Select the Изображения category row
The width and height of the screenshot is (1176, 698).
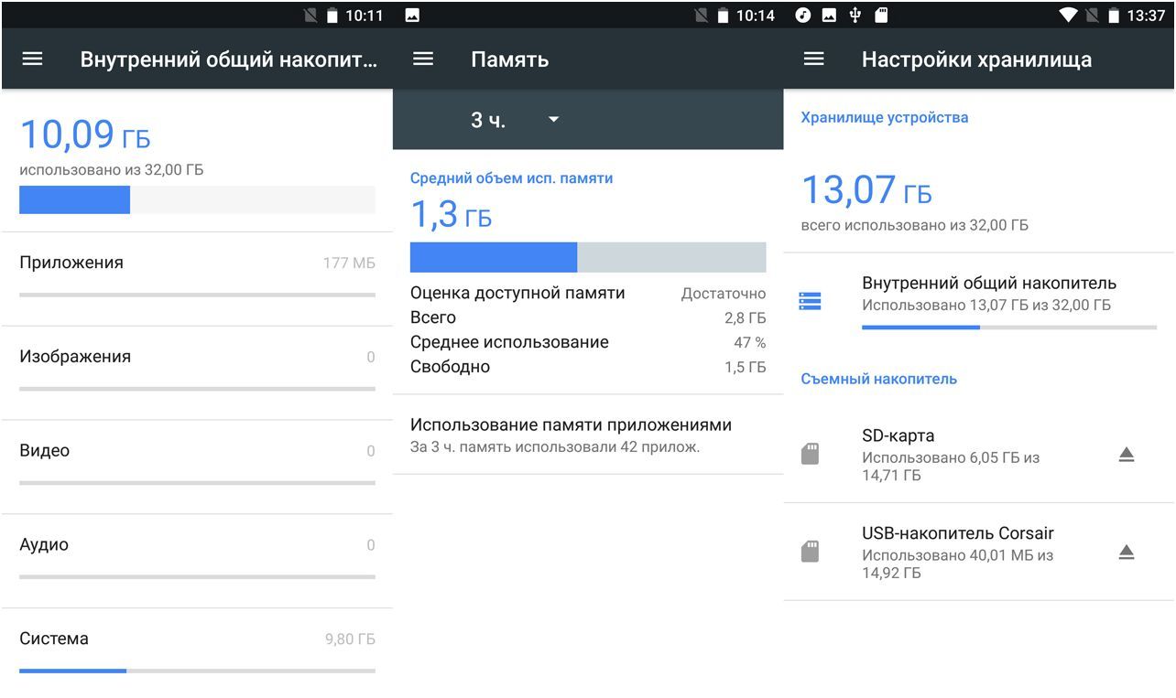coord(197,356)
